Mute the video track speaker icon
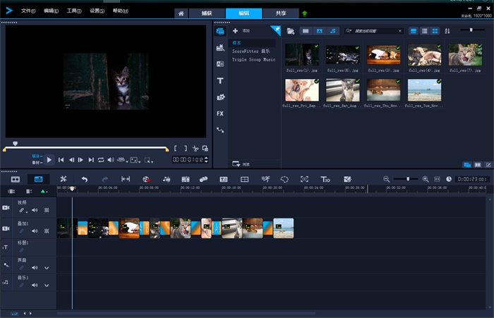 pos(34,210)
